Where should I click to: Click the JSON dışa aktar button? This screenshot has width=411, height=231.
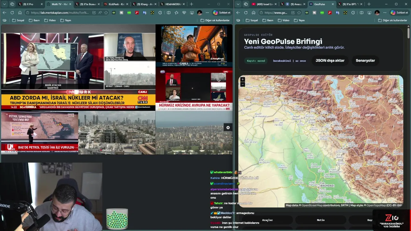click(330, 60)
